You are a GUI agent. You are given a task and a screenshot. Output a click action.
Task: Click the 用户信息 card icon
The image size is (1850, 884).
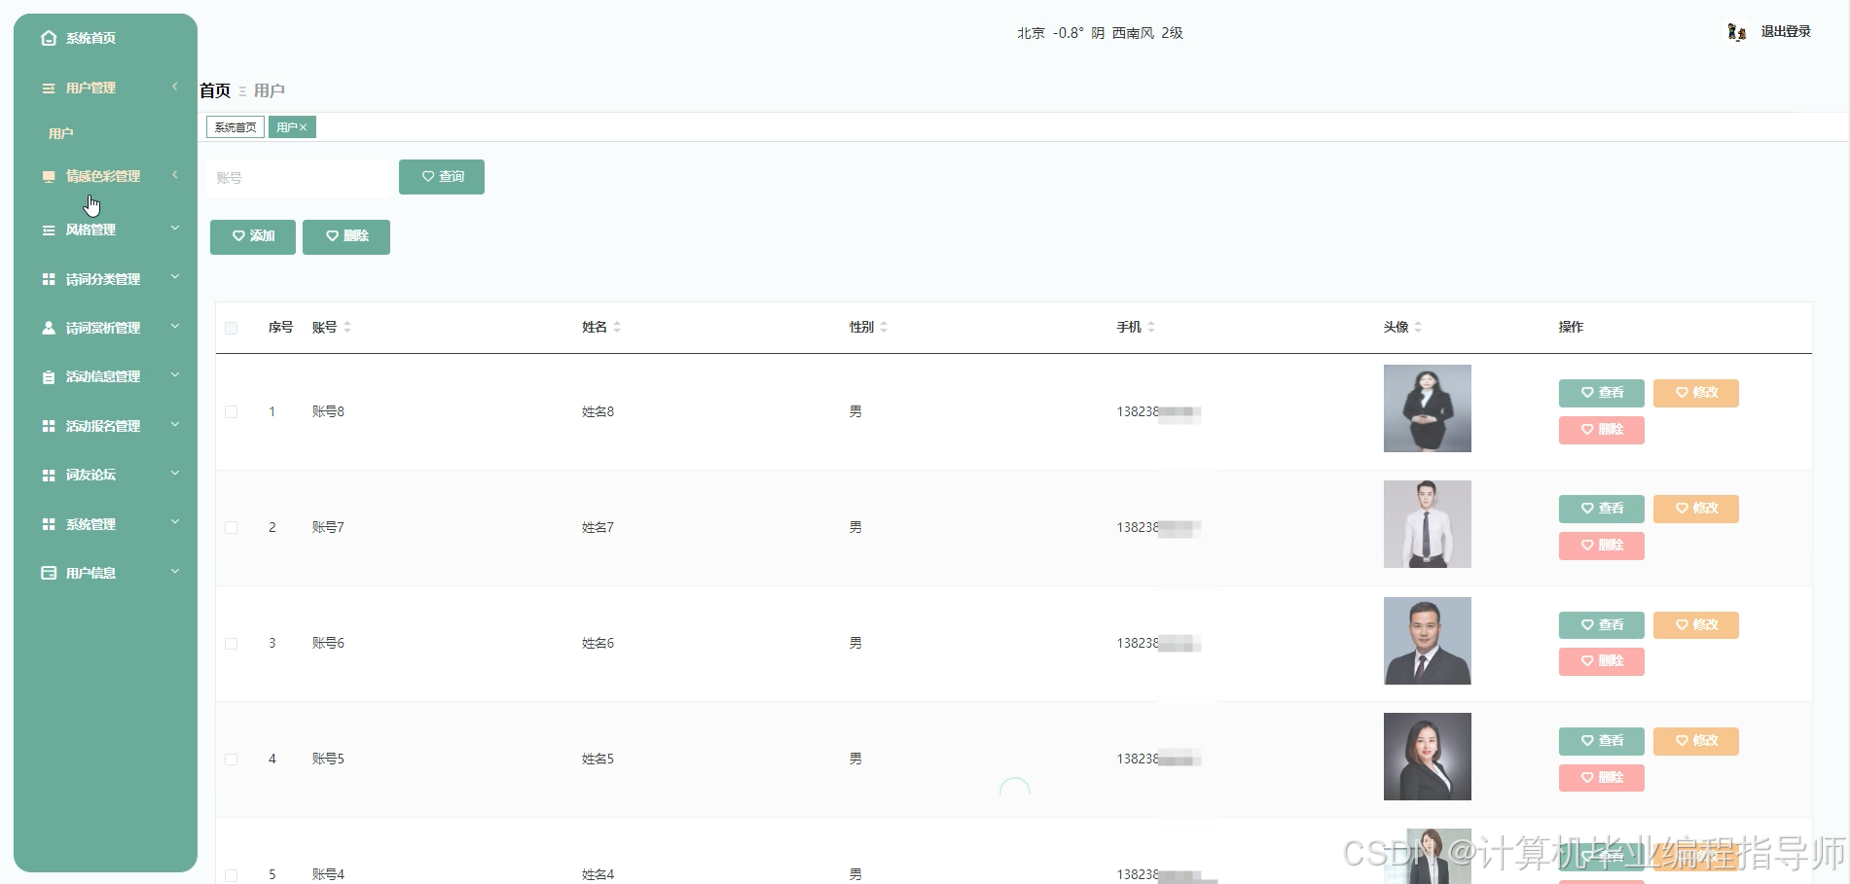tap(49, 573)
